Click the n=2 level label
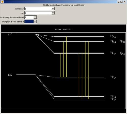Image resolution: width=127 pixels, height=114 pixels. (x=10, y=75)
